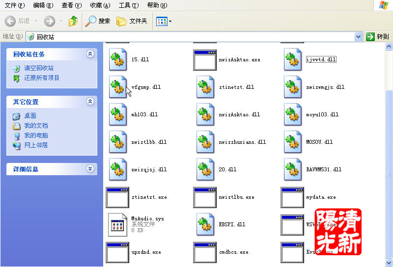
Task: Select the nwizwmgjs.dll file icon
Action: tap(292, 87)
